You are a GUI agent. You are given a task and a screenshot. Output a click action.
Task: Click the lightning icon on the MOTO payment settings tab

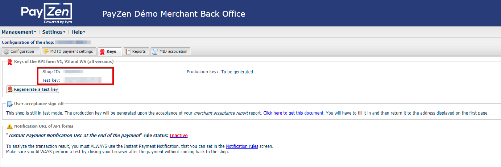(46, 52)
